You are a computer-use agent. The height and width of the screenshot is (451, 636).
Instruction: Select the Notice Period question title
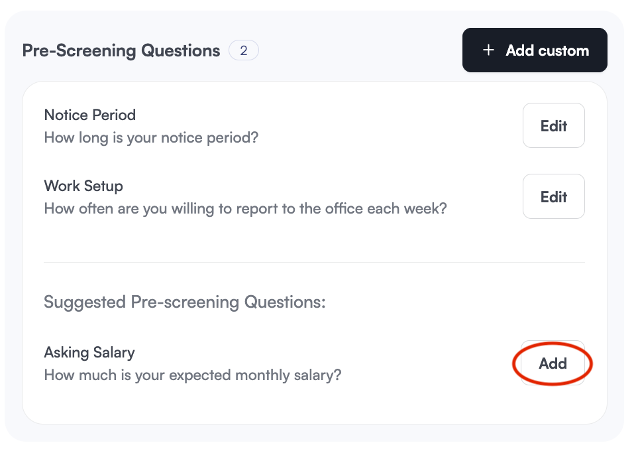click(89, 115)
